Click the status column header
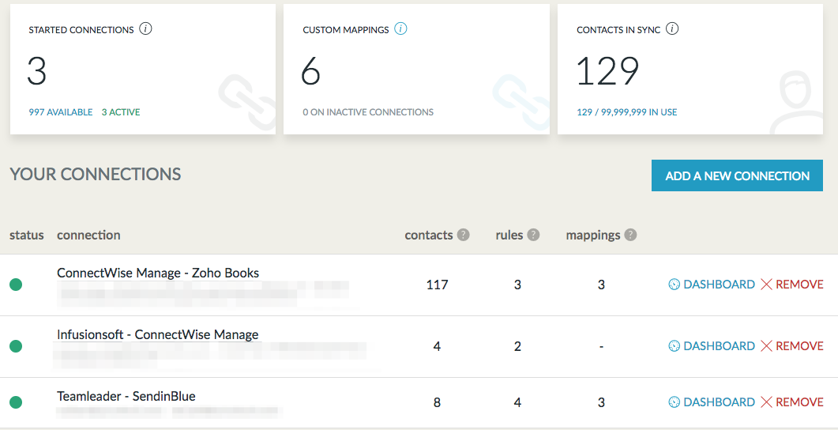 (27, 235)
